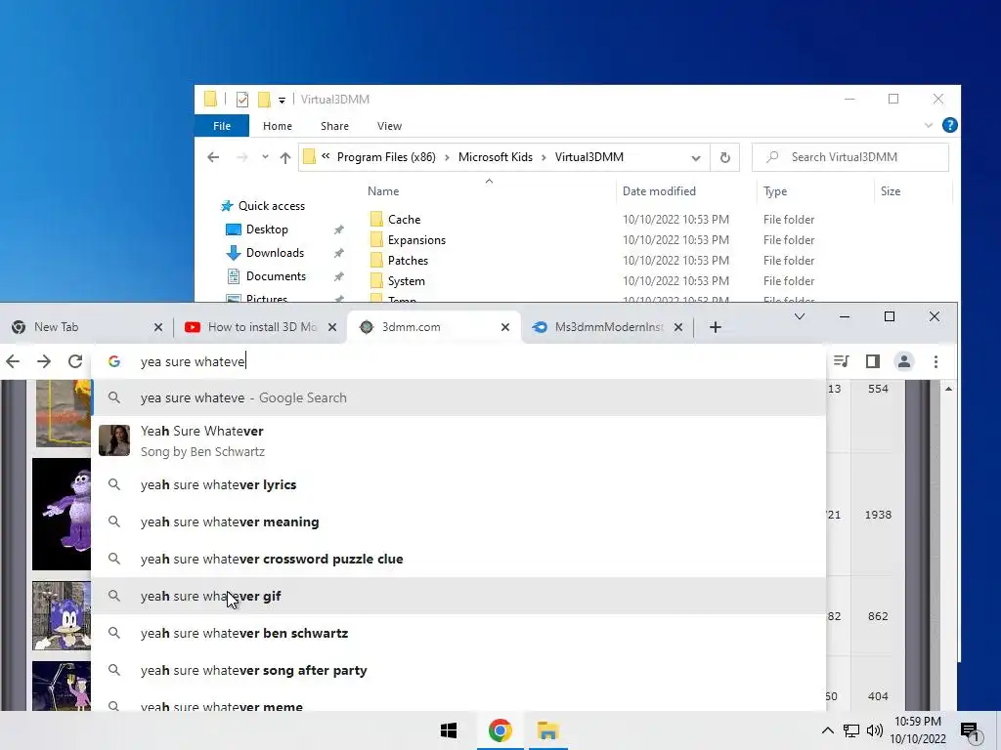
Task: Open Downloads in navigation pane
Action: click(x=275, y=253)
